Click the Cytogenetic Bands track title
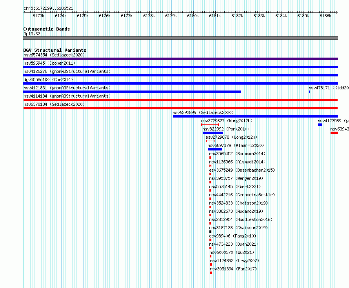This screenshot has height=288, width=349. [x=47, y=29]
